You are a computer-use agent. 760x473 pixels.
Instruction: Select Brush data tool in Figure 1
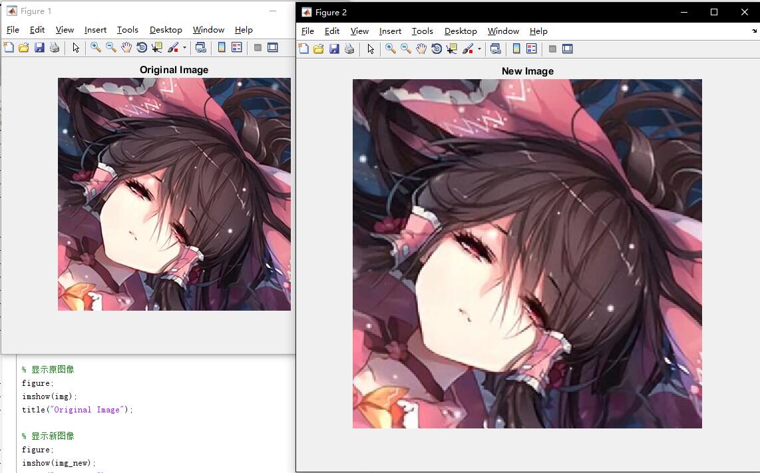click(173, 47)
